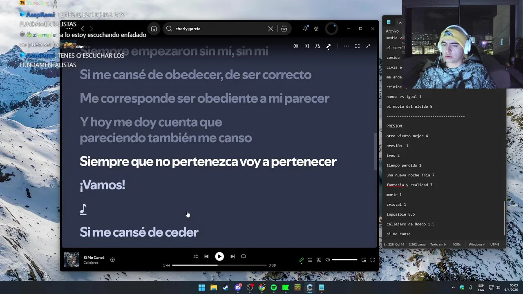Skip to next track
The width and height of the screenshot is (523, 294).
point(232,256)
